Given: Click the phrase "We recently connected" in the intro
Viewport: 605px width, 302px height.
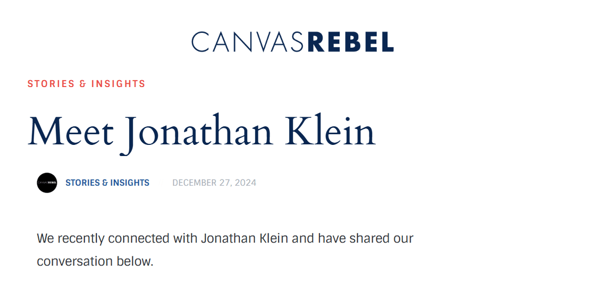Looking at the screenshot, I should click(x=103, y=238).
